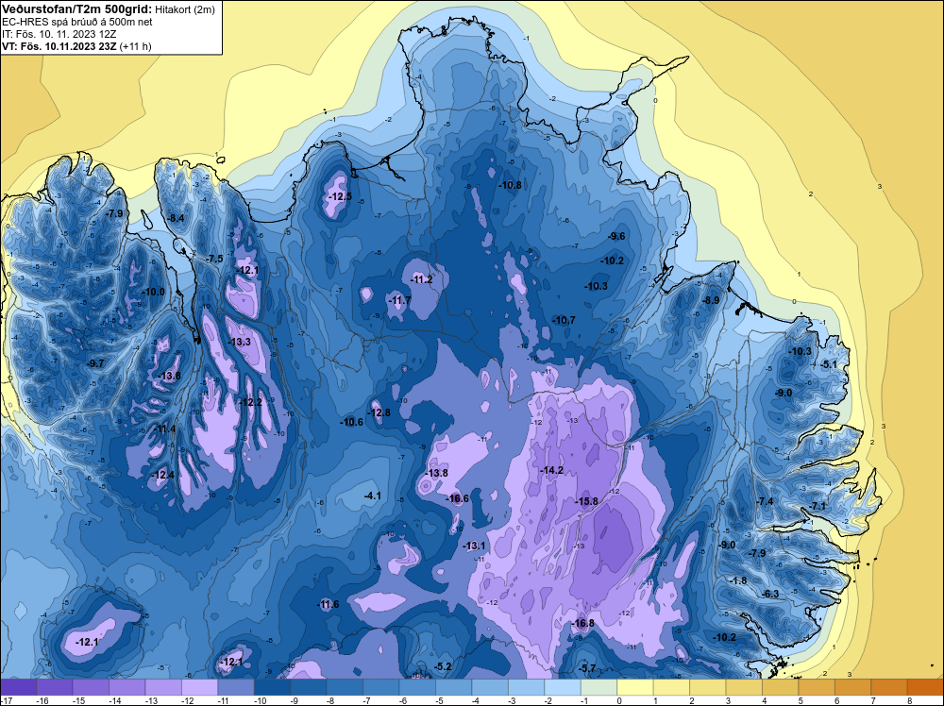
Task: Click the -8.4 temperature label
Action: coord(176,218)
